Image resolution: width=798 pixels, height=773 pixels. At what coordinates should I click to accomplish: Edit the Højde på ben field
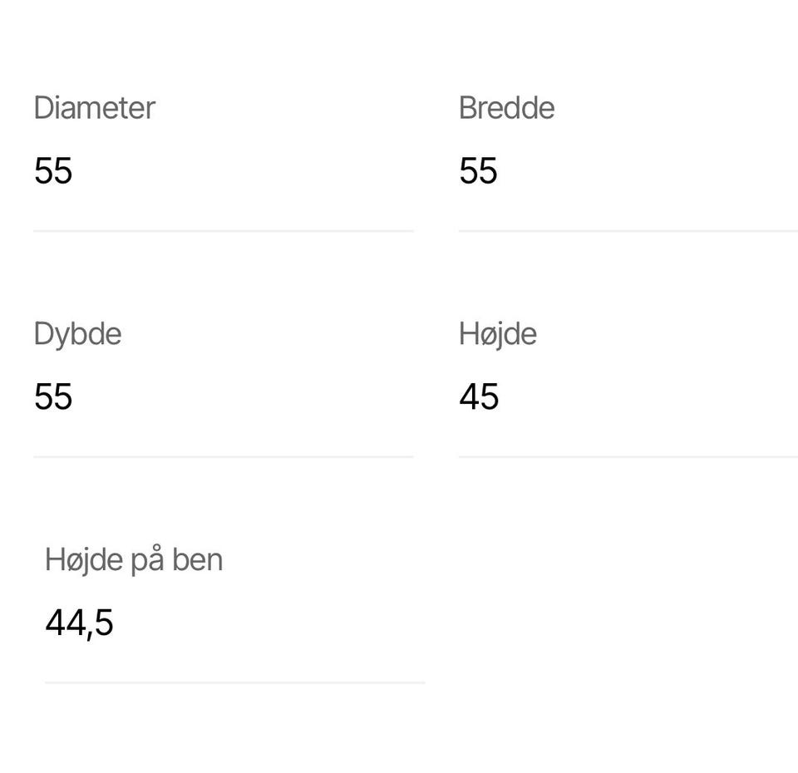tap(234, 623)
